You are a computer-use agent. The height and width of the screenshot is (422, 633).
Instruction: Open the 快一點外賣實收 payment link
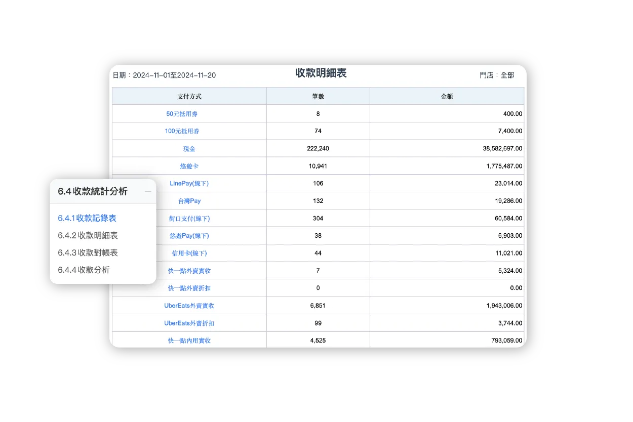pyautogui.click(x=189, y=271)
